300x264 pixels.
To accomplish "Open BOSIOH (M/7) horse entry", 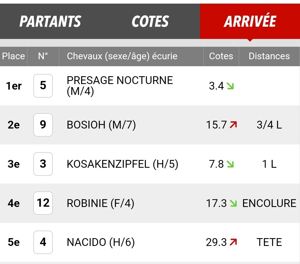I will pyautogui.click(x=101, y=125).
